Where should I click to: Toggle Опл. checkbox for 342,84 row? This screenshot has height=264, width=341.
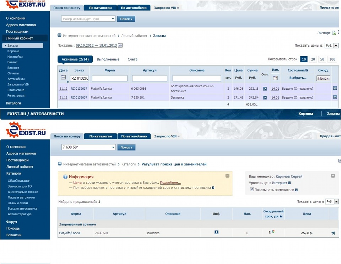click(265, 97)
